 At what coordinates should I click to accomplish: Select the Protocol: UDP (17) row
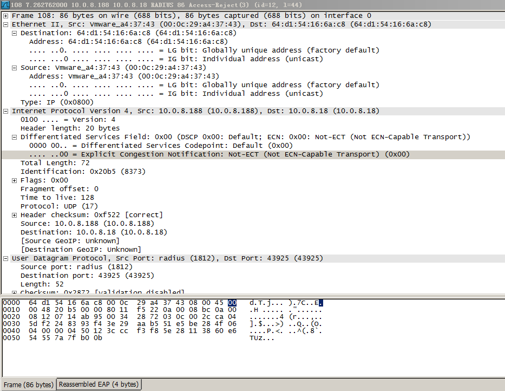tap(54, 206)
